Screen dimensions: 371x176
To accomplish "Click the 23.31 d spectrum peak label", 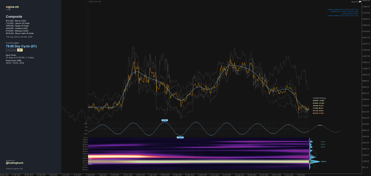I will click(x=323, y=144).
